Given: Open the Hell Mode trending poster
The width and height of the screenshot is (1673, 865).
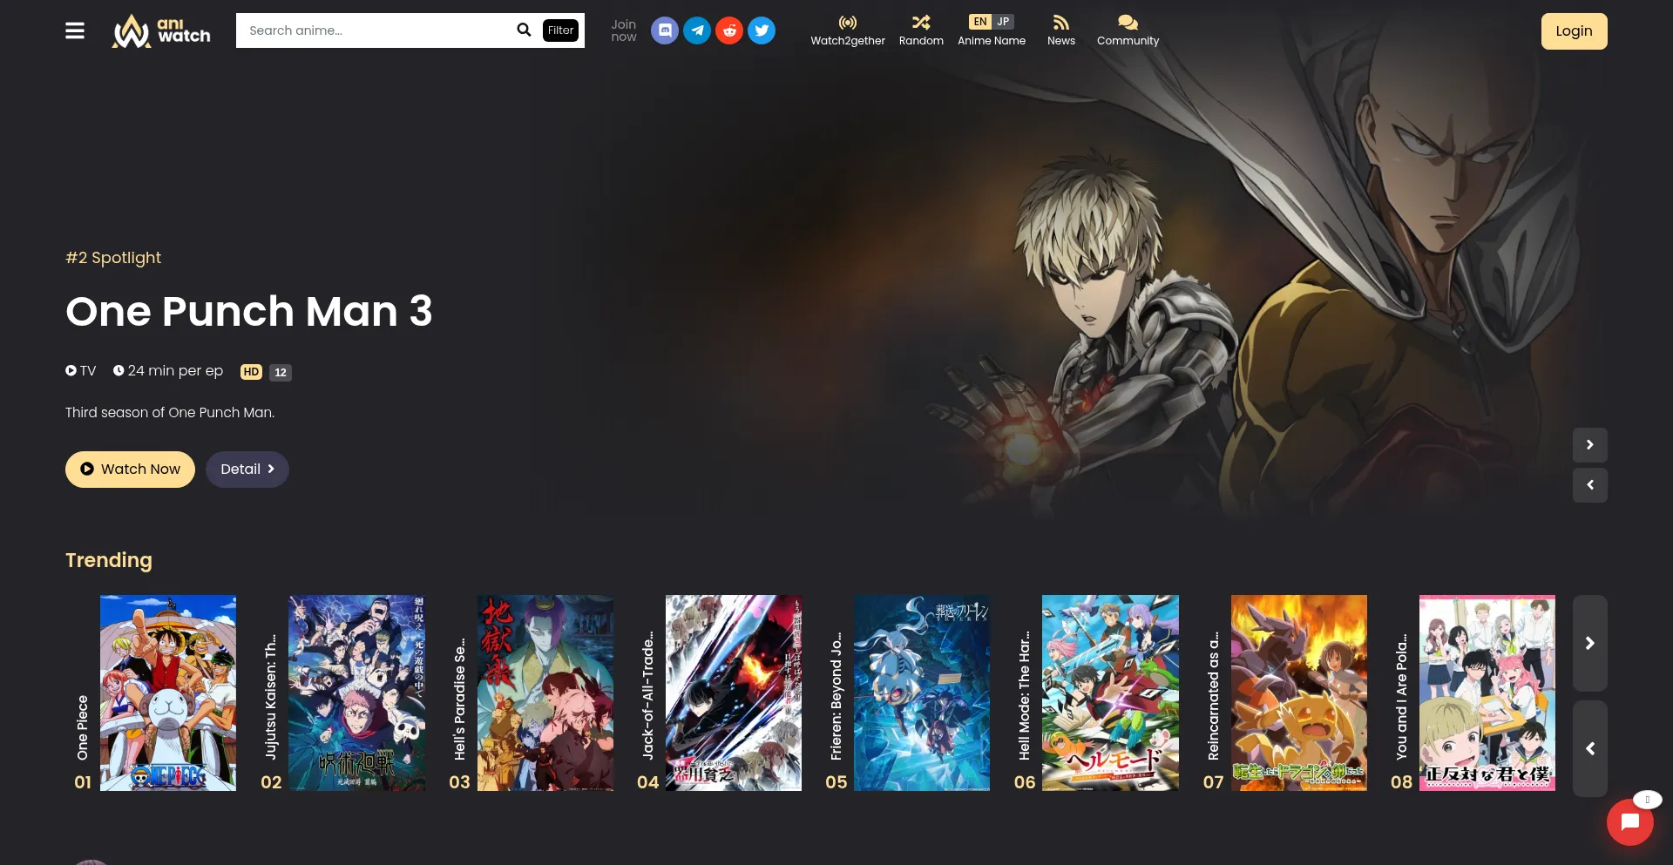Looking at the screenshot, I should (x=1110, y=693).
